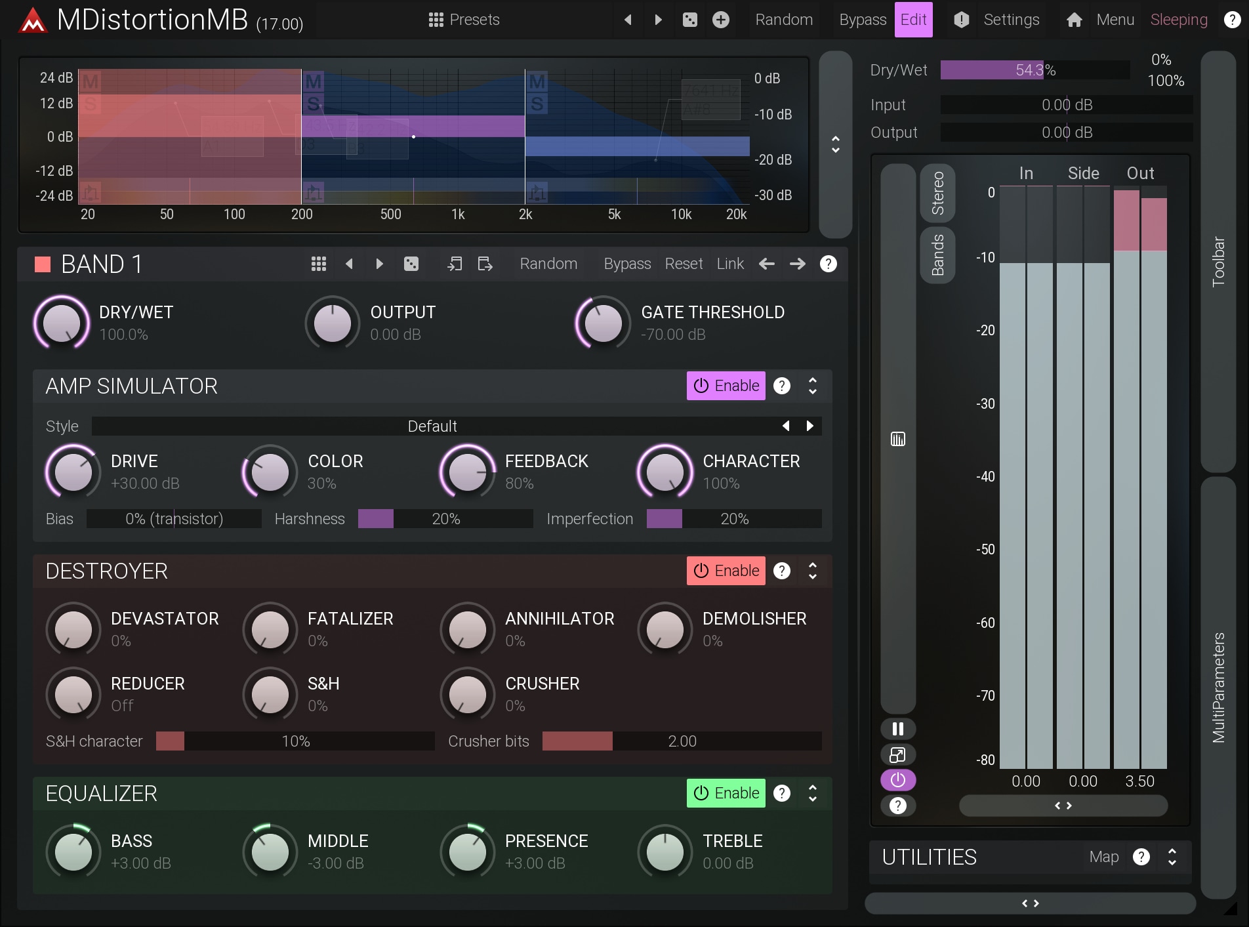Image resolution: width=1249 pixels, height=927 pixels.
Task: Pause the level meter display
Action: point(897,729)
